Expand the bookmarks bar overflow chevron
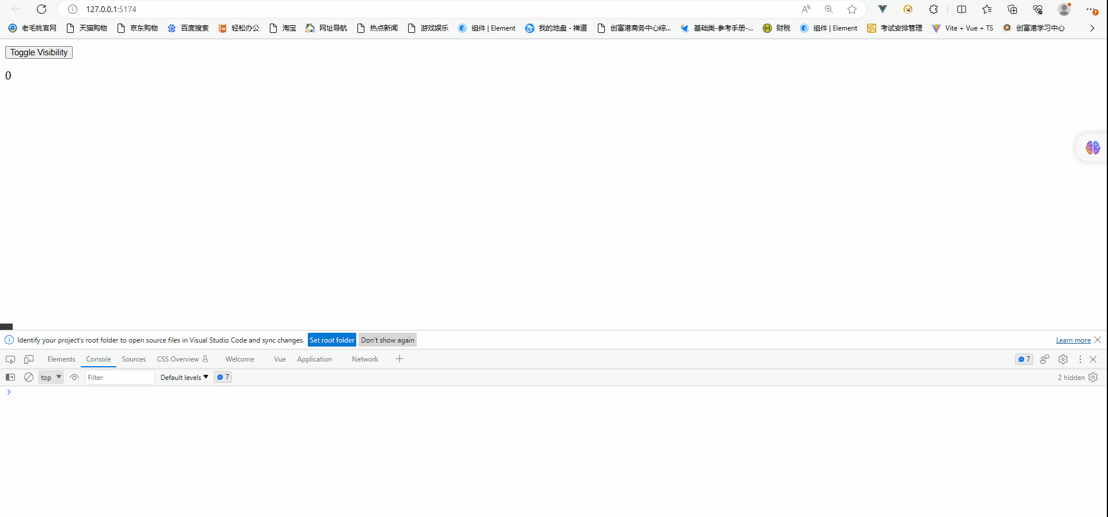 point(1092,28)
